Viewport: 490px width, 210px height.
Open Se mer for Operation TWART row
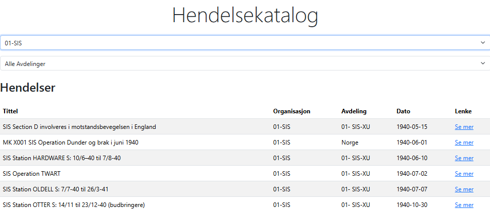(464, 174)
